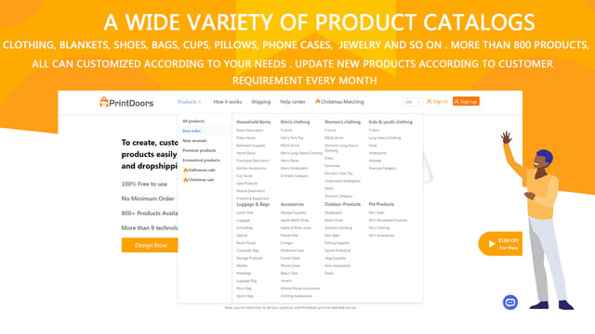
Task: Click the play icon on the $180 OFF banner
Action: pyautogui.click(x=492, y=244)
